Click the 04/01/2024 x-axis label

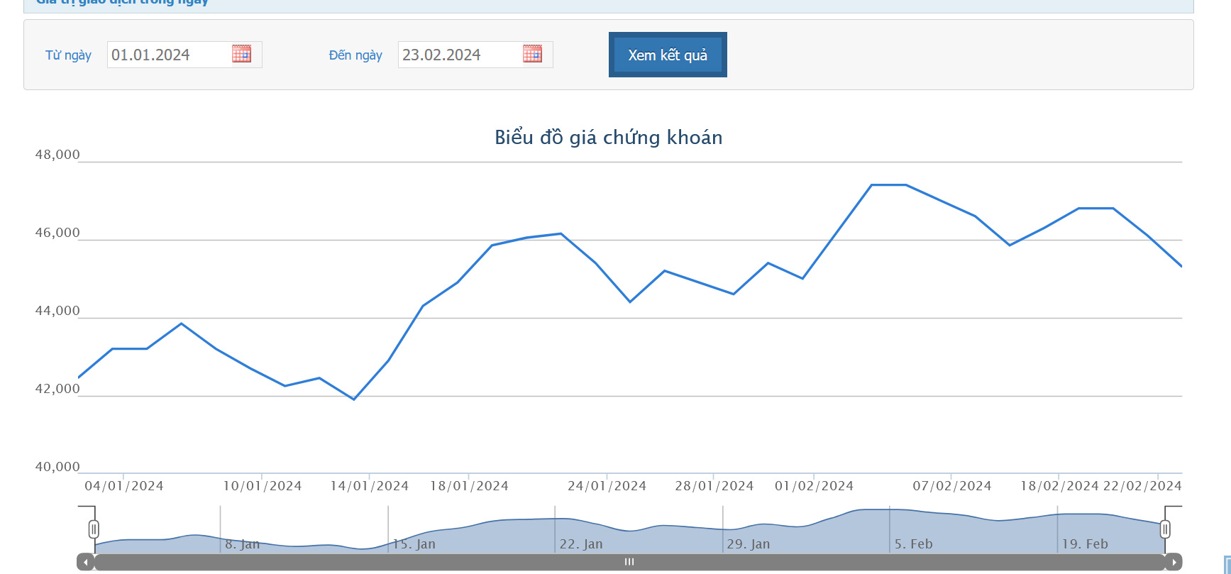point(124,486)
